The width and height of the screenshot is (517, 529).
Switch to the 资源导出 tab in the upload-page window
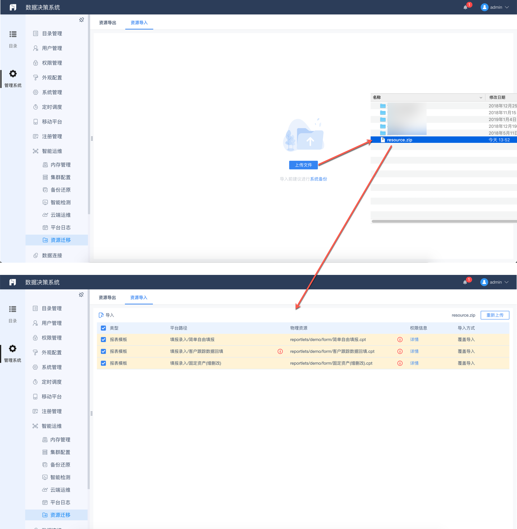click(108, 23)
